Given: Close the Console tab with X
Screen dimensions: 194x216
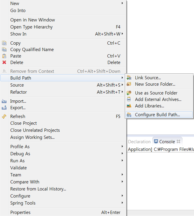Looking at the screenshot, I should pos(178,141).
